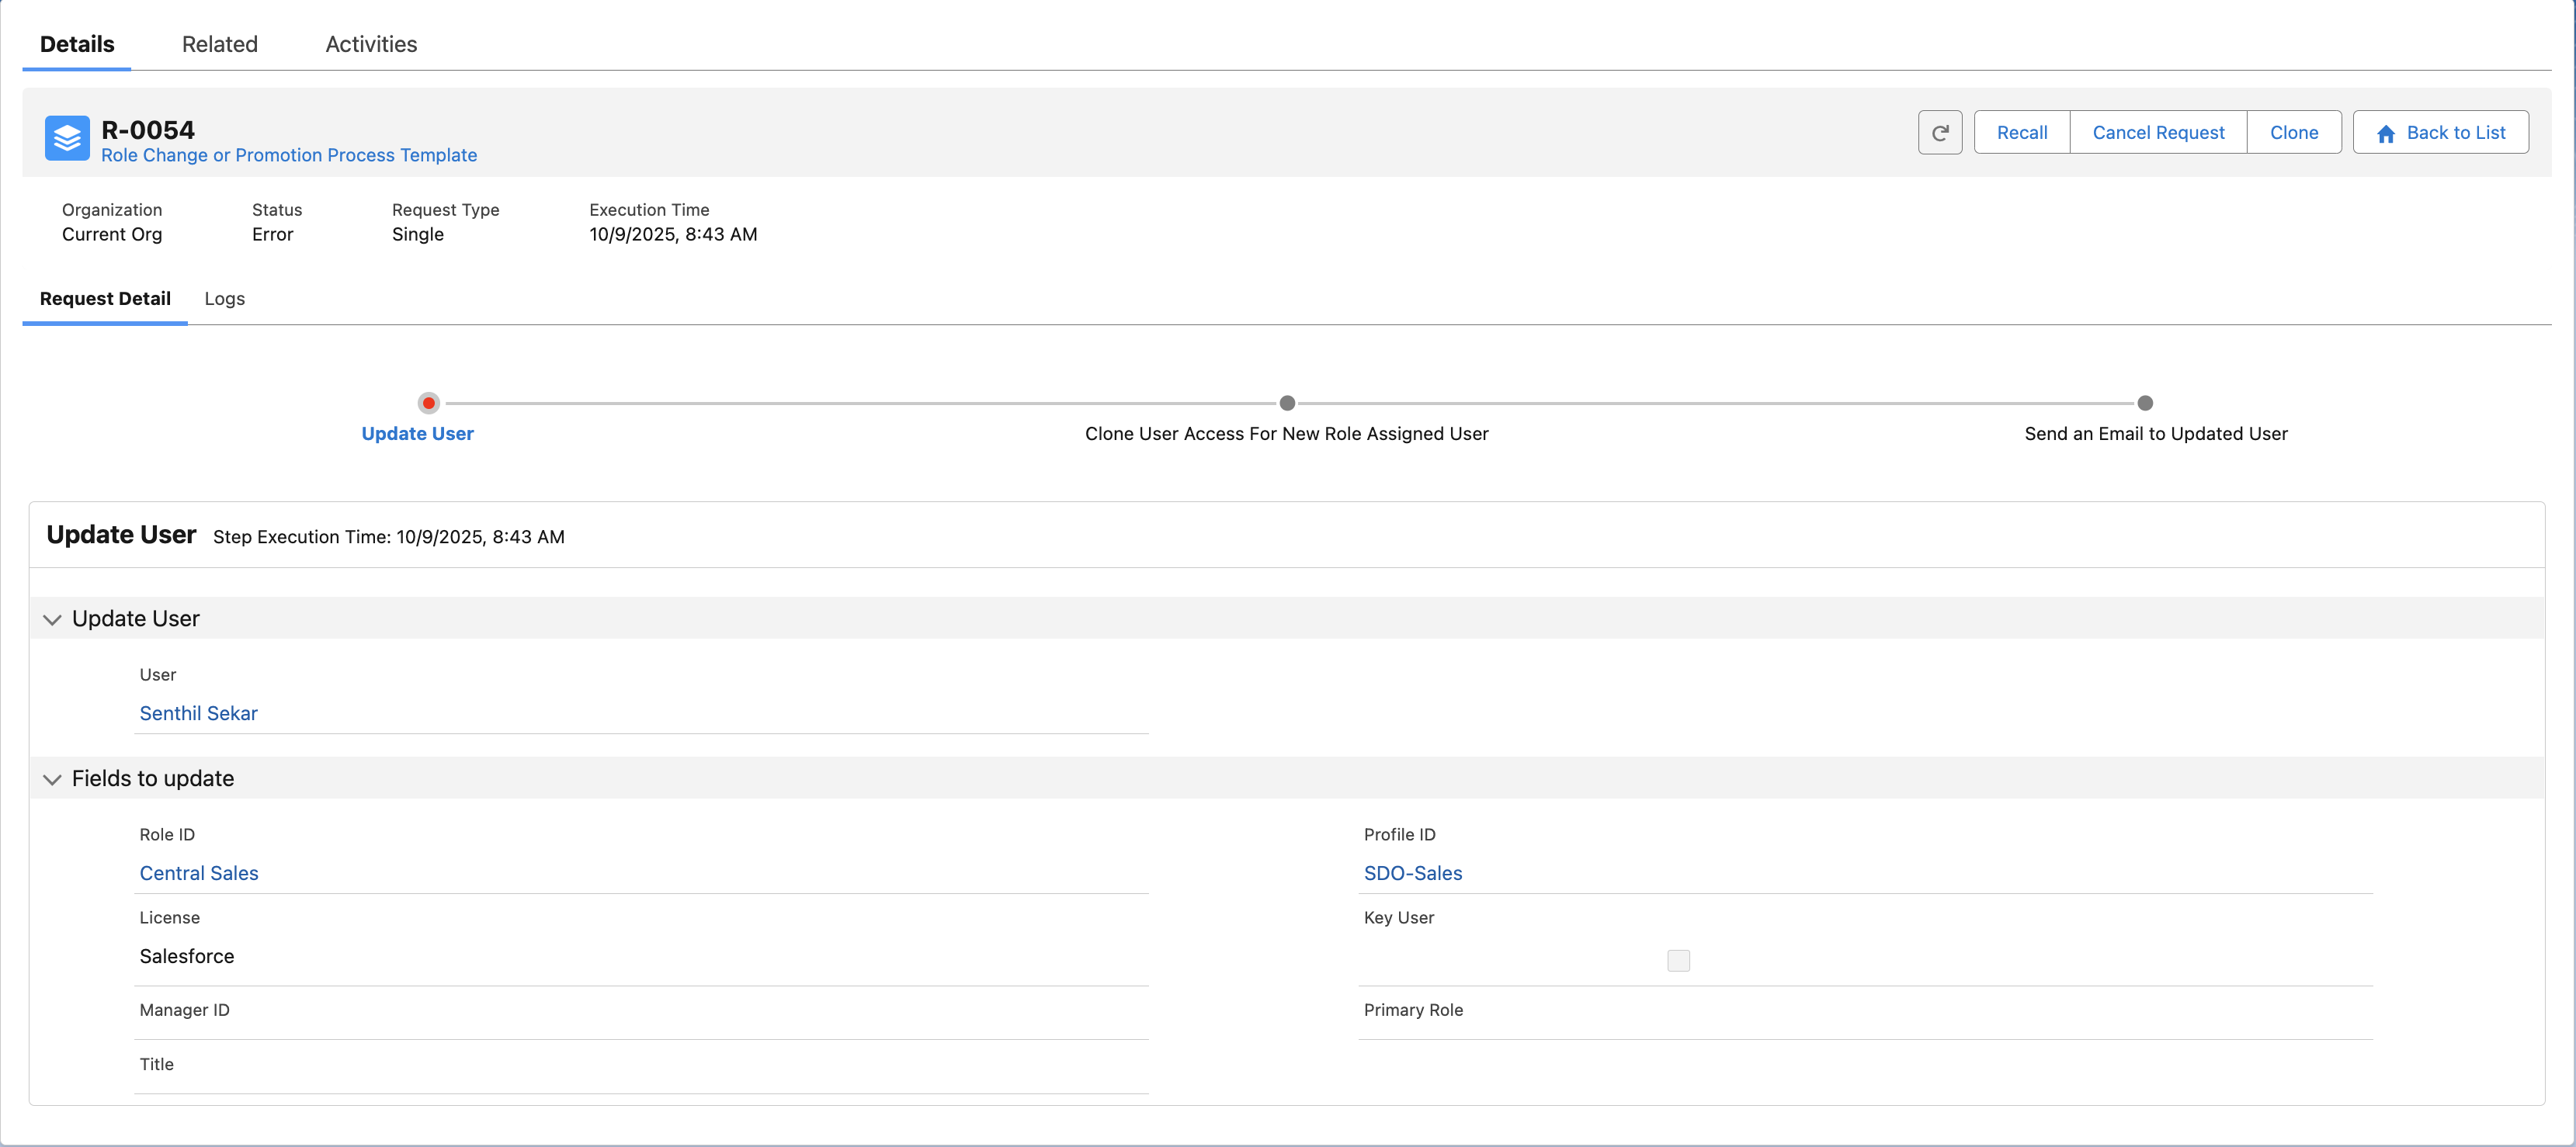Image resolution: width=2576 pixels, height=1147 pixels.
Task: Click the refresh icon button
Action: (x=1940, y=133)
